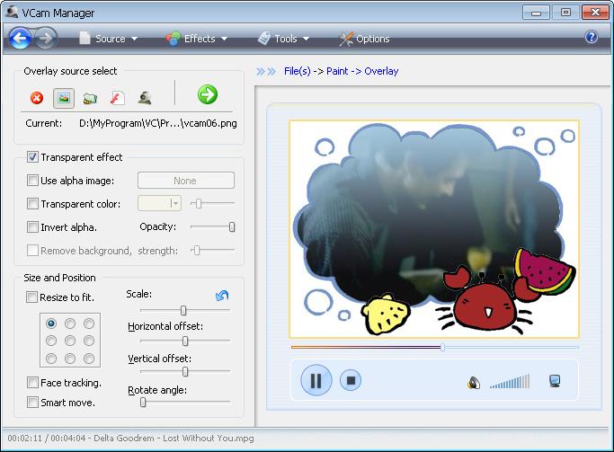The height and width of the screenshot is (452, 614).
Task: Click the None alpha image button
Action: pyautogui.click(x=185, y=181)
